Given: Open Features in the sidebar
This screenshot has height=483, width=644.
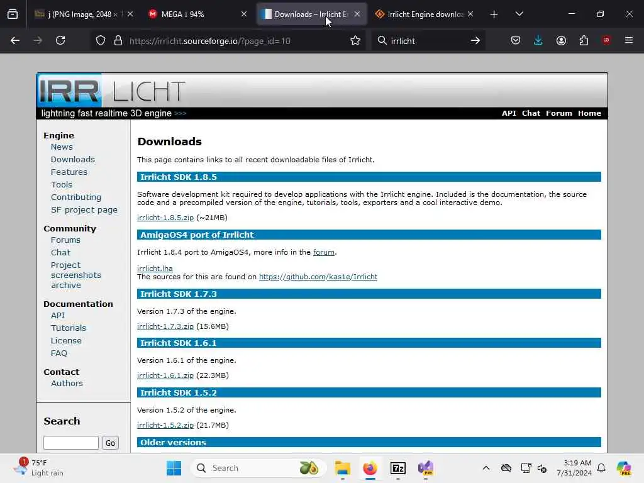Looking at the screenshot, I should pyautogui.click(x=69, y=172).
